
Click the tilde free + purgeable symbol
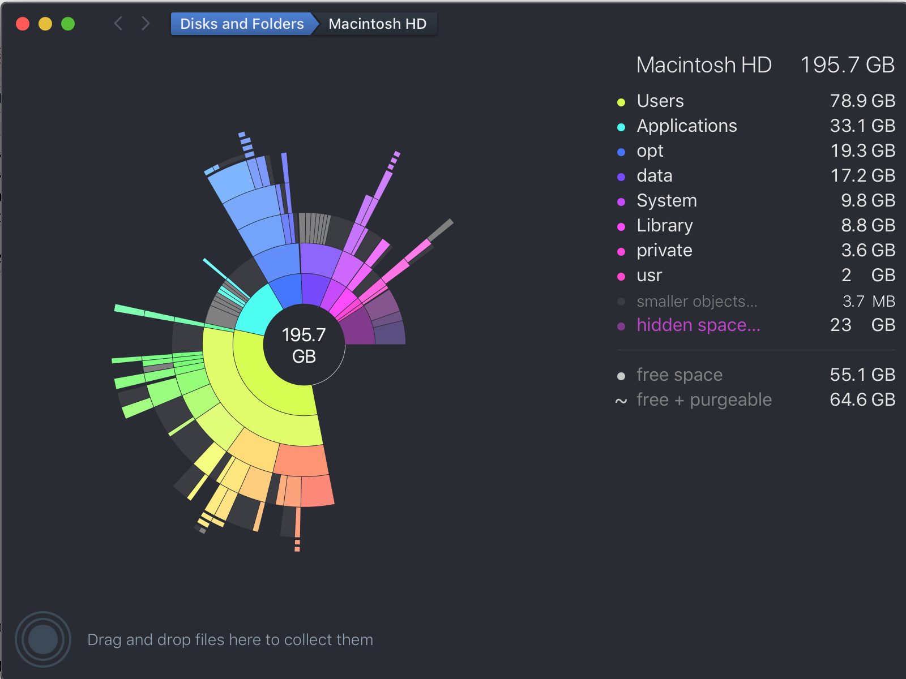[621, 401]
